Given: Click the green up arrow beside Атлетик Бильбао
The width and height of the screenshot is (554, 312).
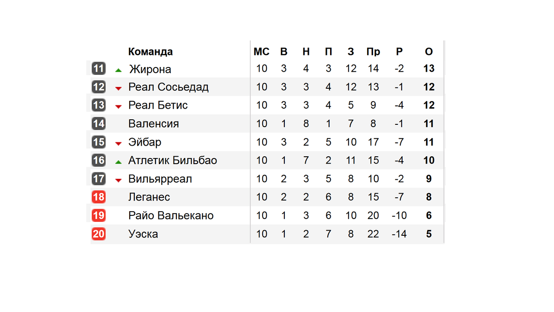Looking at the screenshot, I should [x=118, y=162].
